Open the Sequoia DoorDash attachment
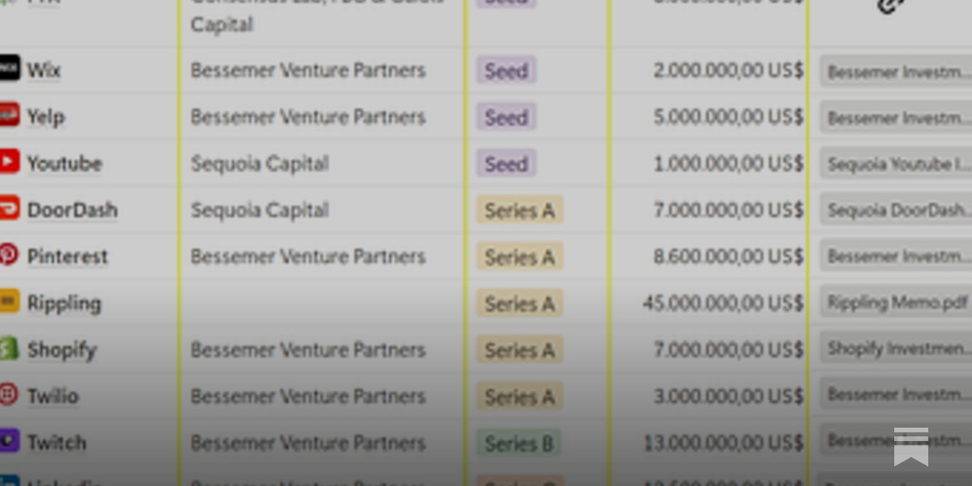 893,210
